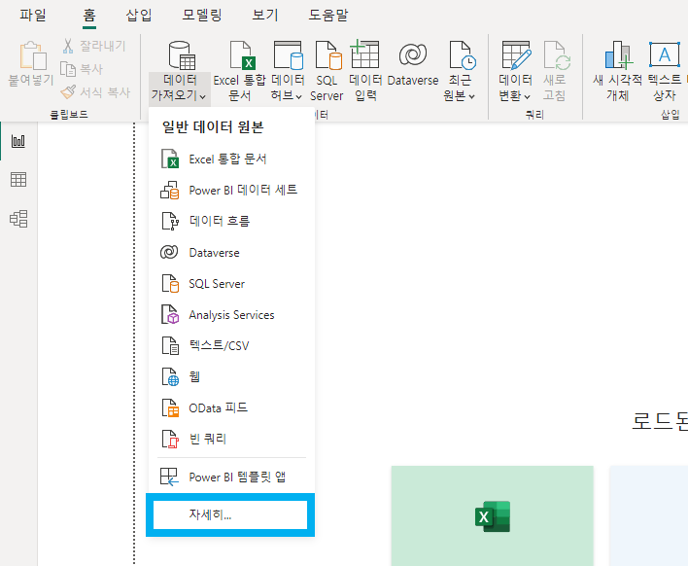Image resolution: width=688 pixels, height=566 pixels.
Task: Click the 자세히... more button
Action: pyautogui.click(x=230, y=514)
